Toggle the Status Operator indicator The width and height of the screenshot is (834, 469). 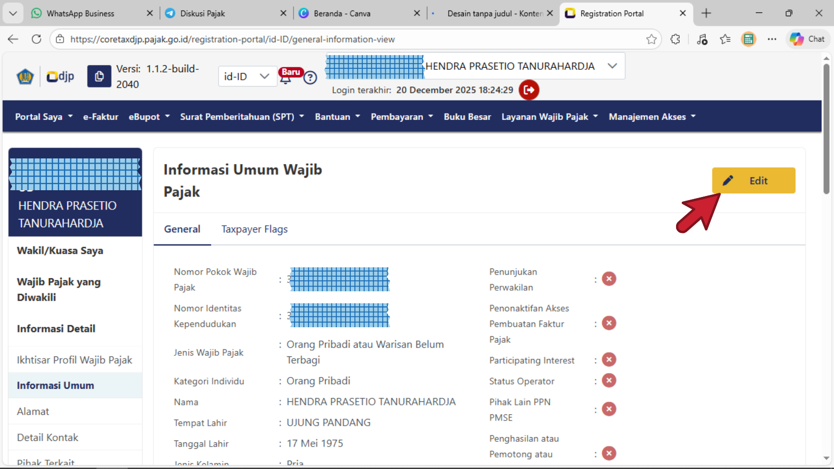pos(609,380)
